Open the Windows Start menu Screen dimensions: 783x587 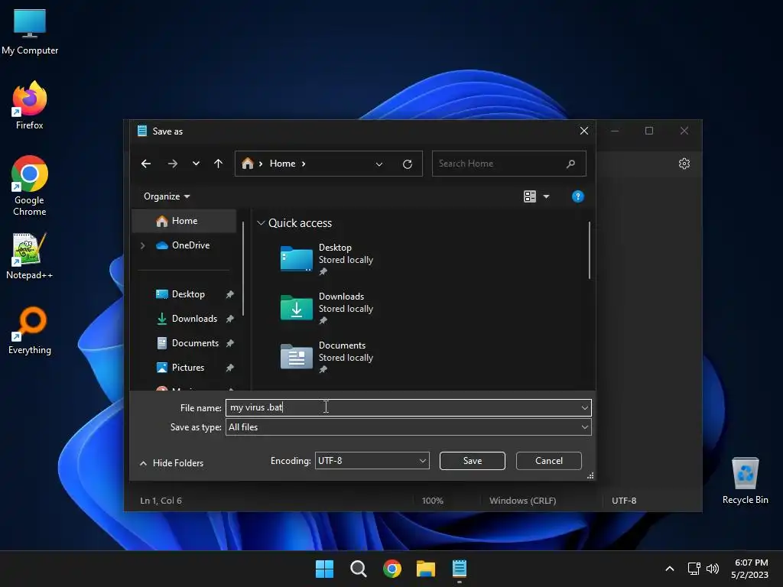pyautogui.click(x=324, y=569)
